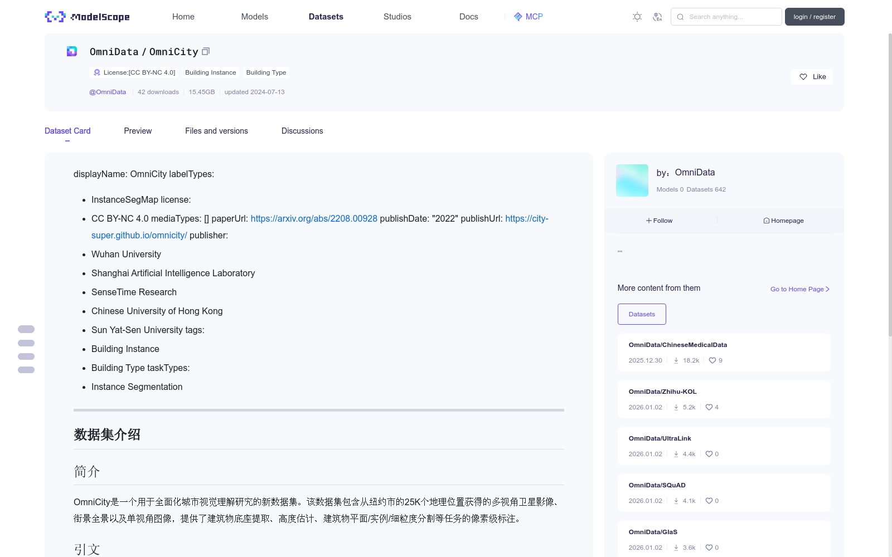Open the ModelScope logo homepage

pos(87,17)
